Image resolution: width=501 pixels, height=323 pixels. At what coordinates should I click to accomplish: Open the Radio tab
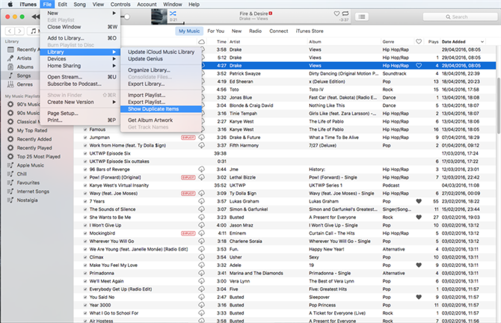tap(255, 31)
